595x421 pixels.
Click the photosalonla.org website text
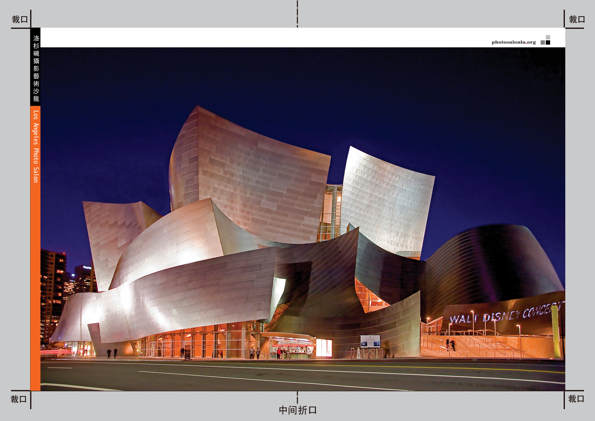click(x=513, y=42)
